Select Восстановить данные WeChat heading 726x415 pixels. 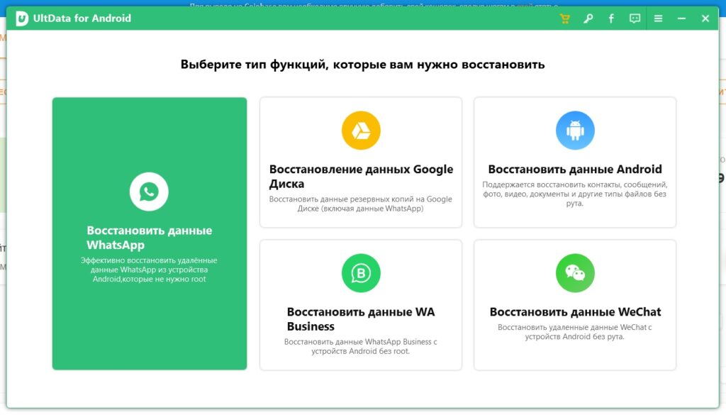click(575, 311)
